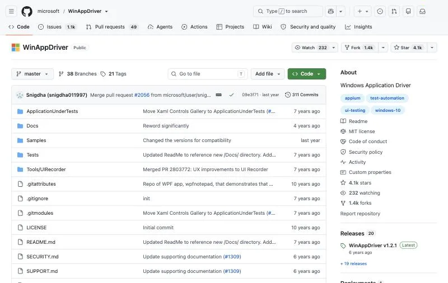Screen dimensions: 448x283
Task: Open the star lists dropdown arrow
Action: pos(432,48)
